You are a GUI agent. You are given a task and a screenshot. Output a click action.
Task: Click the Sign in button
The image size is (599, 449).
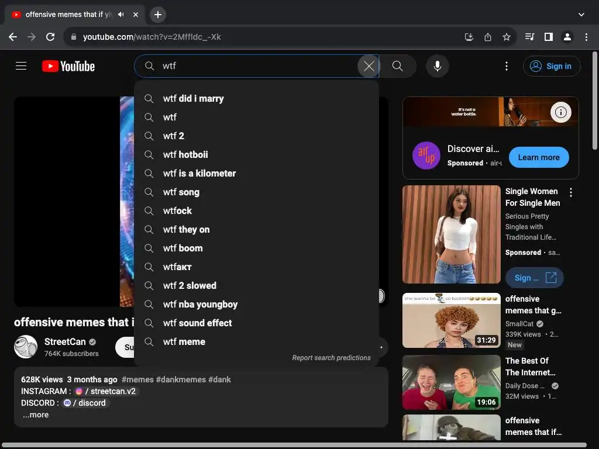point(552,66)
